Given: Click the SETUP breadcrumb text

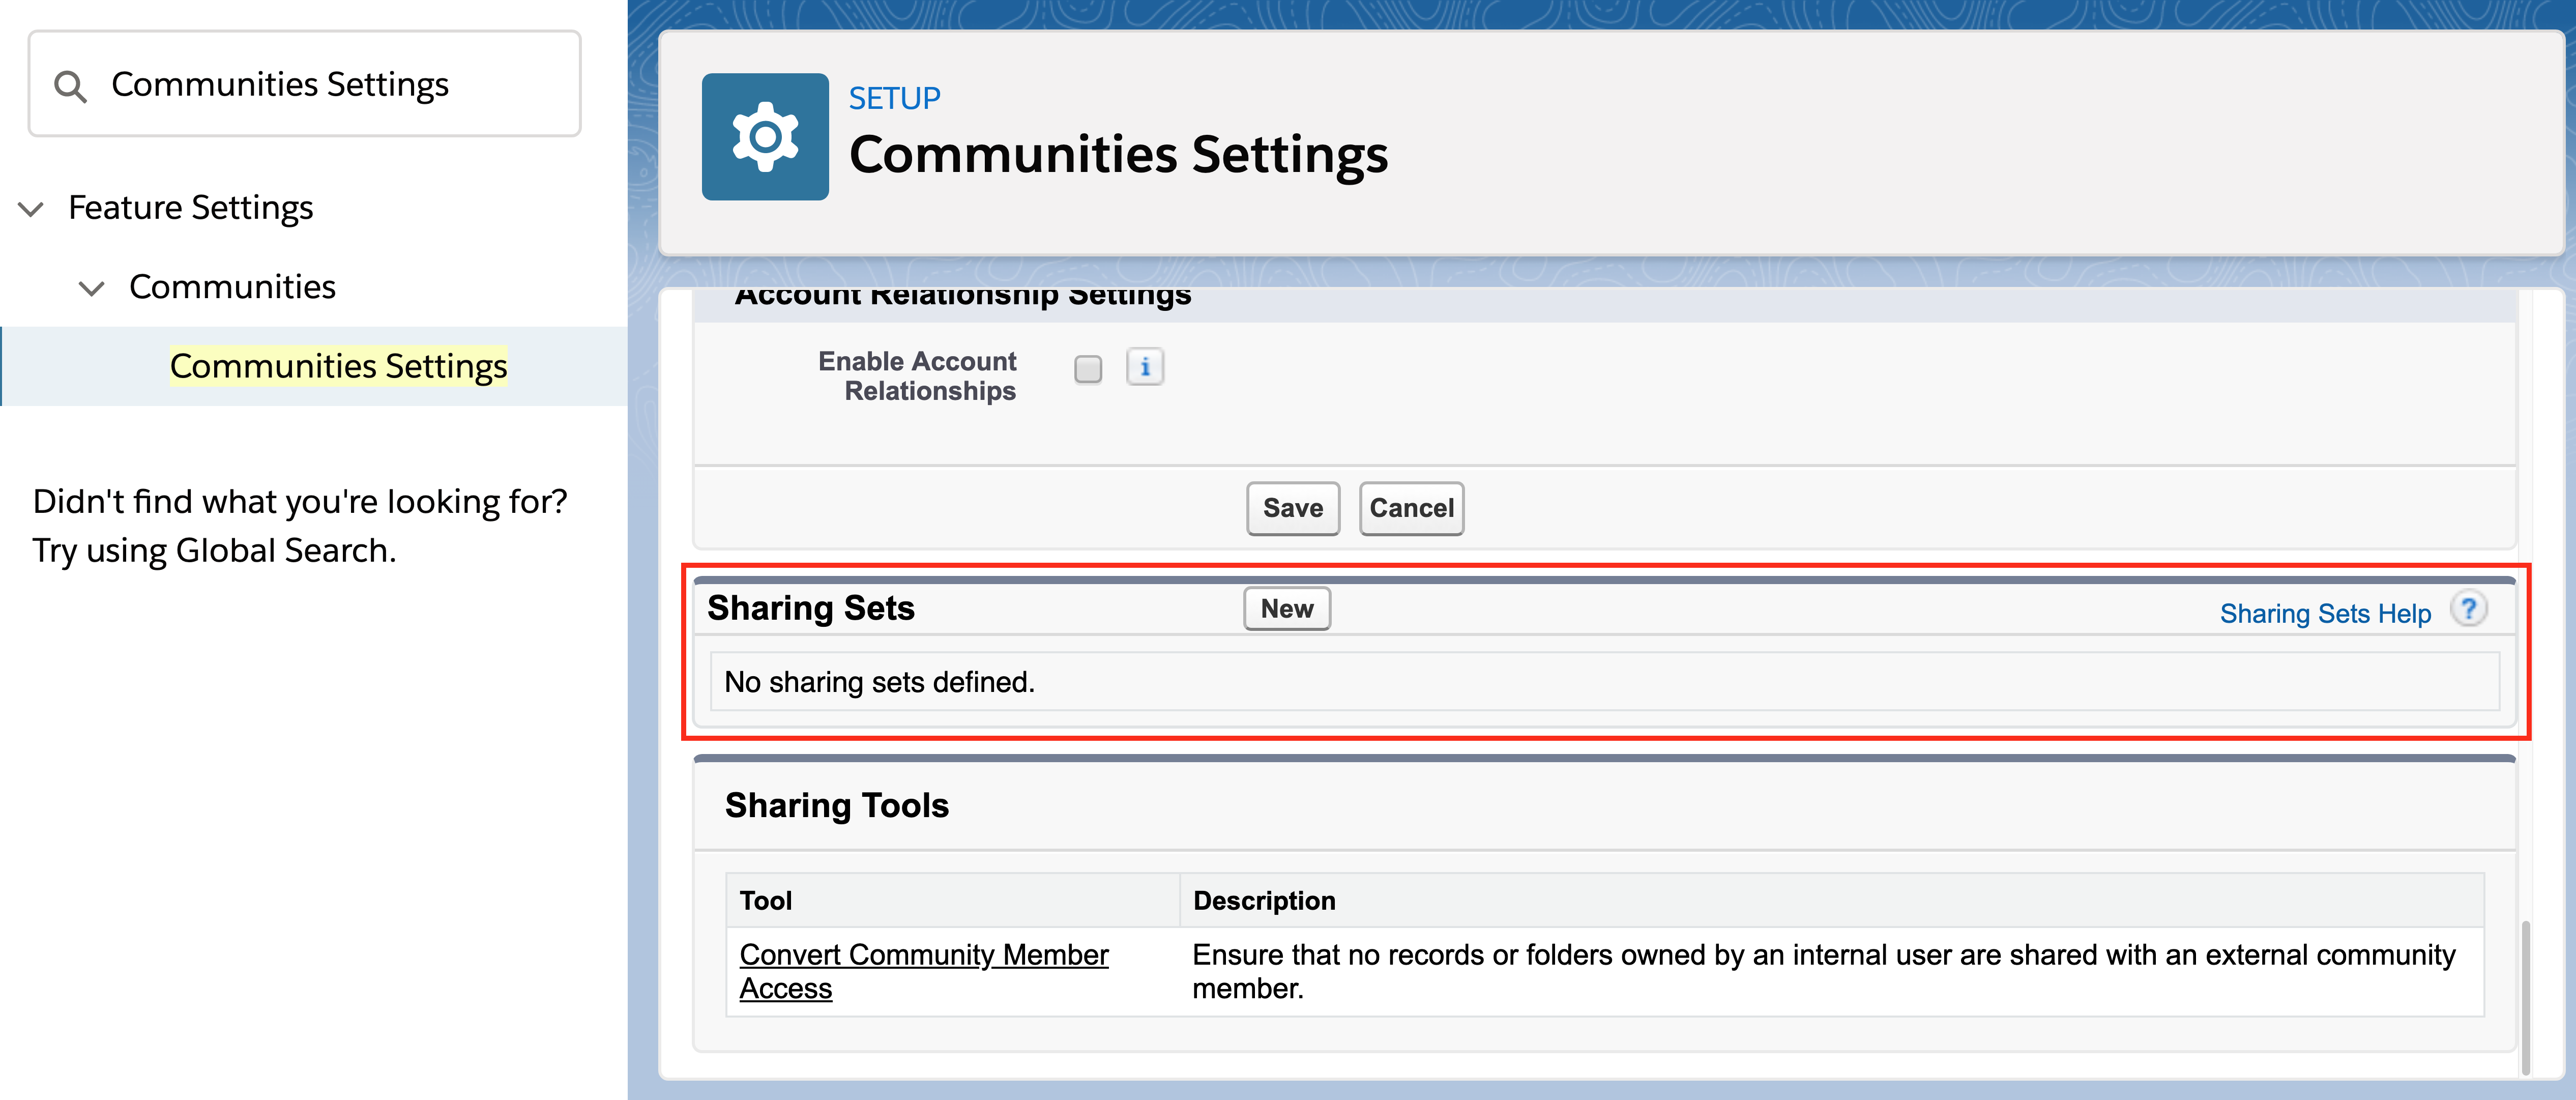Looking at the screenshot, I should (x=894, y=98).
